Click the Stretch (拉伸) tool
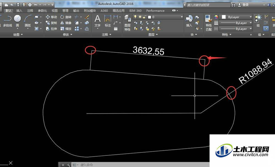 [51, 29]
